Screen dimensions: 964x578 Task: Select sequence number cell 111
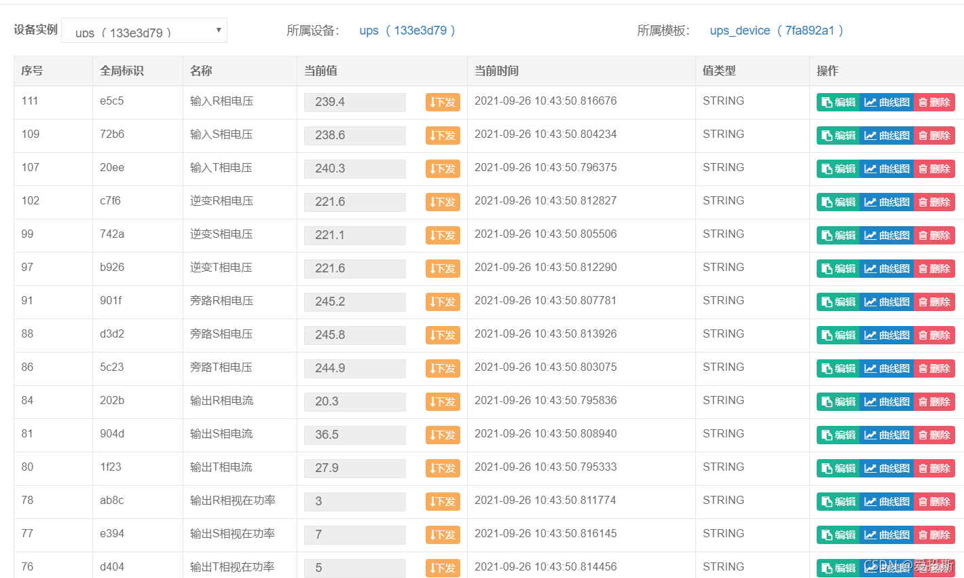30,101
